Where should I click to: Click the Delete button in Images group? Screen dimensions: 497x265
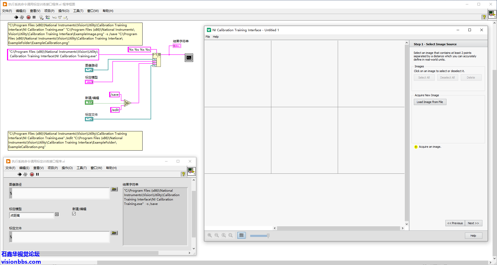click(x=471, y=77)
